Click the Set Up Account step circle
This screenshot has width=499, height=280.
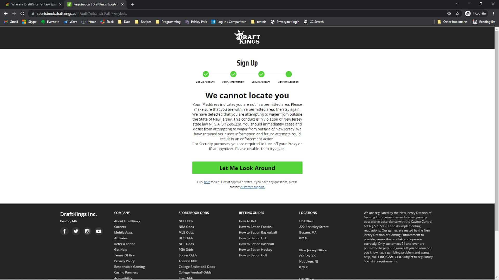[x=206, y=74]
